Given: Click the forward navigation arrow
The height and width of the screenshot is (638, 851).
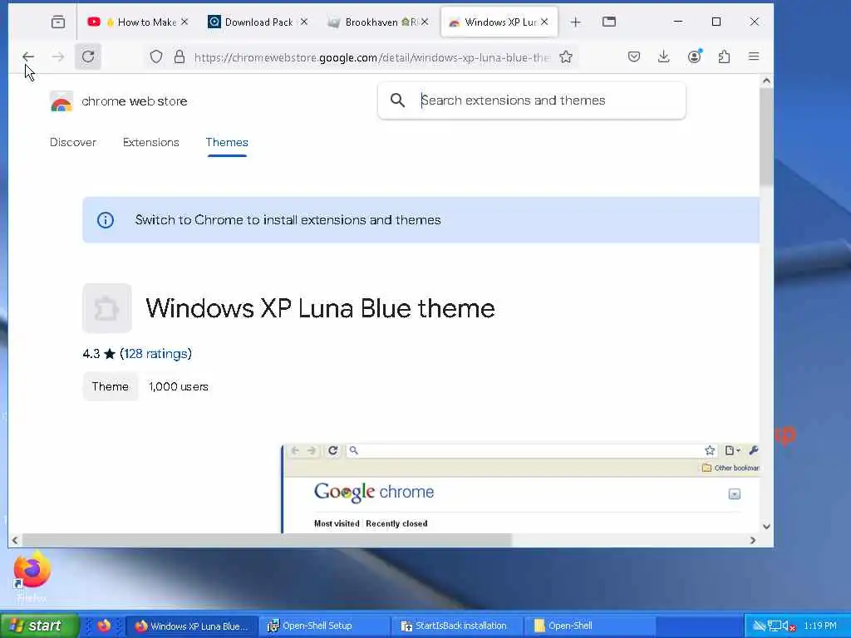Looking at the screenshot, I should pyautogui.click(x=58, y=56).
